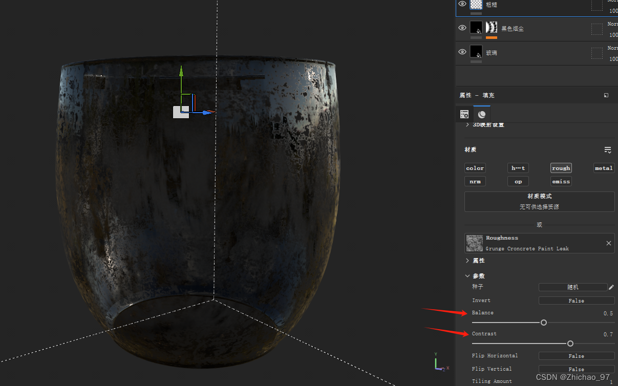618x386 pixels.
Task: Toggle the Invert False button
Action: click(x=577, y=301)
